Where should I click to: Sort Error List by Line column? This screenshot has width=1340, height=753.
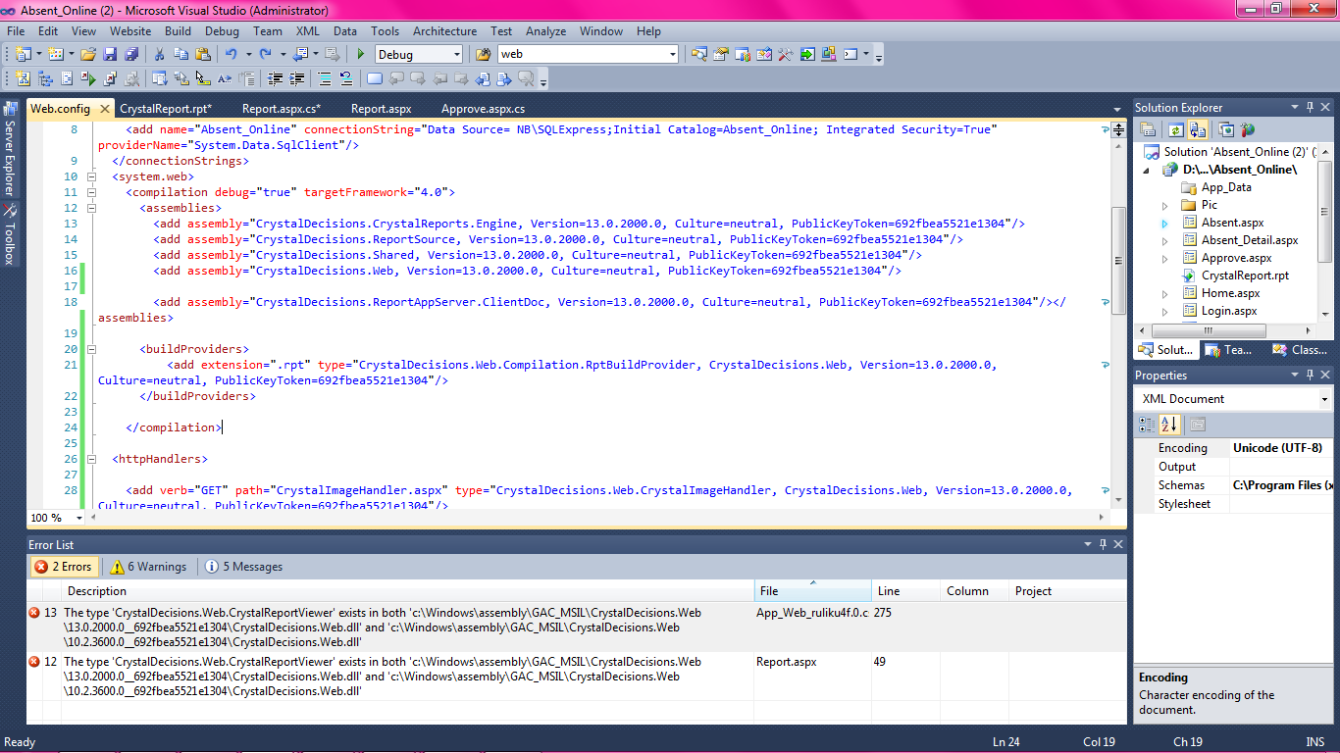[x=906, y=591]
